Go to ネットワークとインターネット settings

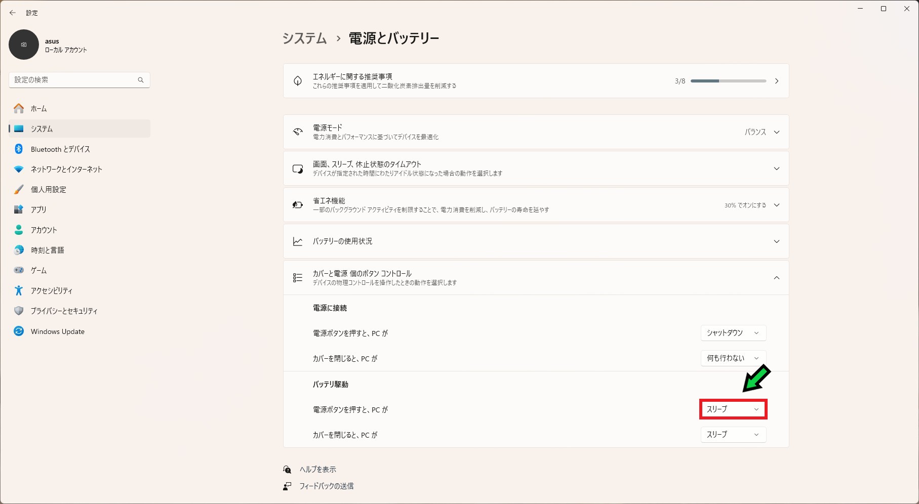point(66,170)
